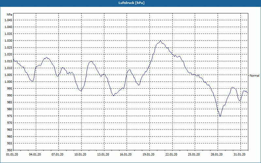Click the pressure curve peak near 1.030
The height and width of the screenshot is (163, 261).
tap(160, 40)
